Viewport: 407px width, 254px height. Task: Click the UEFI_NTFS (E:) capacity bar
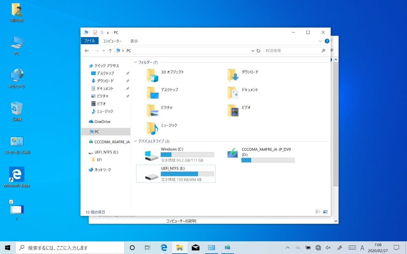point(187,174)
